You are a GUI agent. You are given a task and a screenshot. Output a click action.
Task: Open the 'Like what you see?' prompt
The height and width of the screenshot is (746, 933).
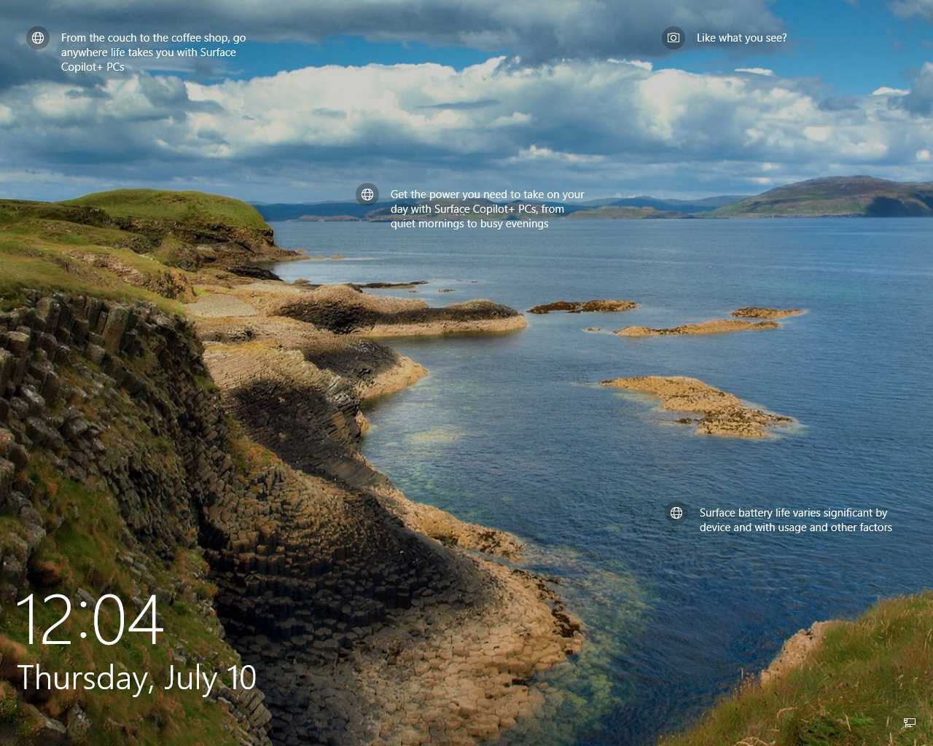[x=741, y=38]
